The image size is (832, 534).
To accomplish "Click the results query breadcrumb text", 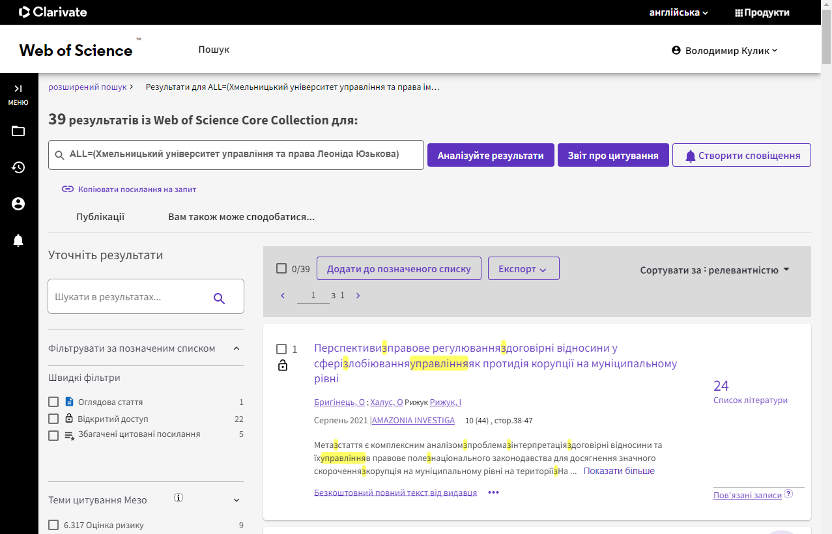I will (x=293, y=87).
